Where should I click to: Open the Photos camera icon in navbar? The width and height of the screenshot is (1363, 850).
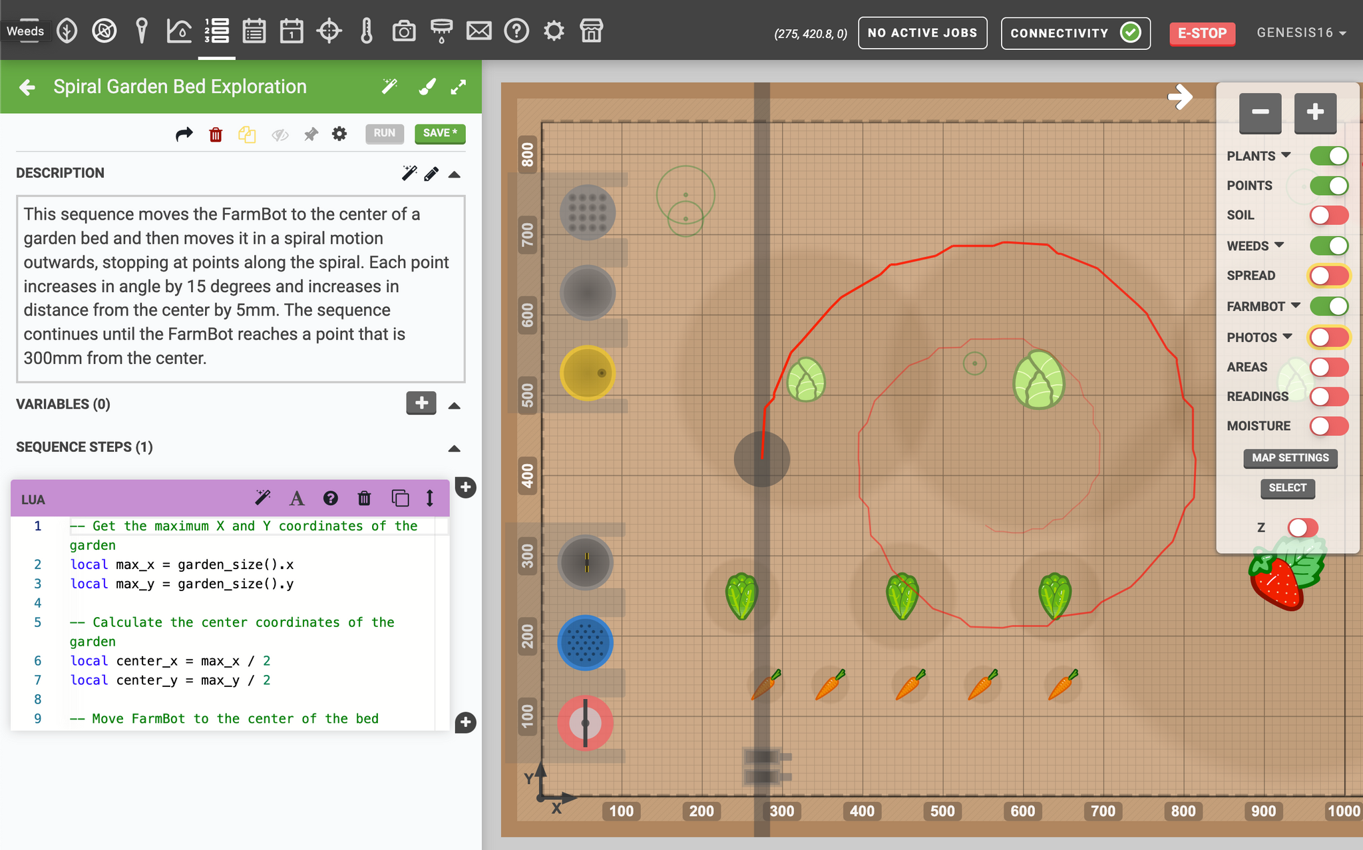403,31
